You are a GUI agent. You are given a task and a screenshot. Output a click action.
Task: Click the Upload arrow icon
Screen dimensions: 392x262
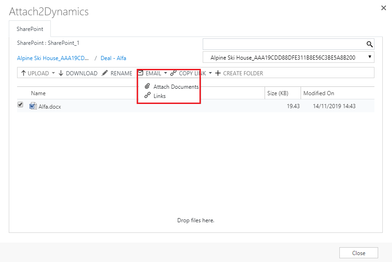coord(24,73)
